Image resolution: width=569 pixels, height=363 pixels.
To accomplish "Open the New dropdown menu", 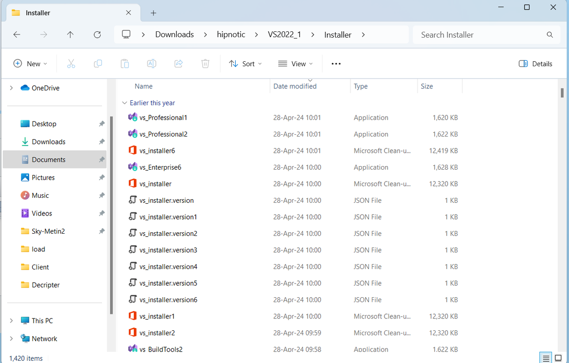I will click(30, 64).
